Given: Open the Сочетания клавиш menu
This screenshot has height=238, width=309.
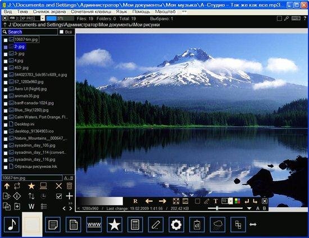Looking at the screenshot, I should coord(91,12).
